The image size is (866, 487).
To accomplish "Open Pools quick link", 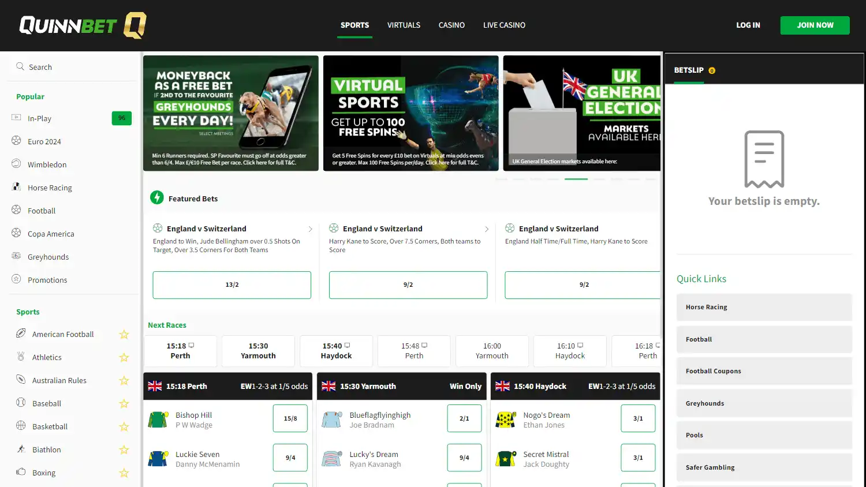I will coord(764,435).
